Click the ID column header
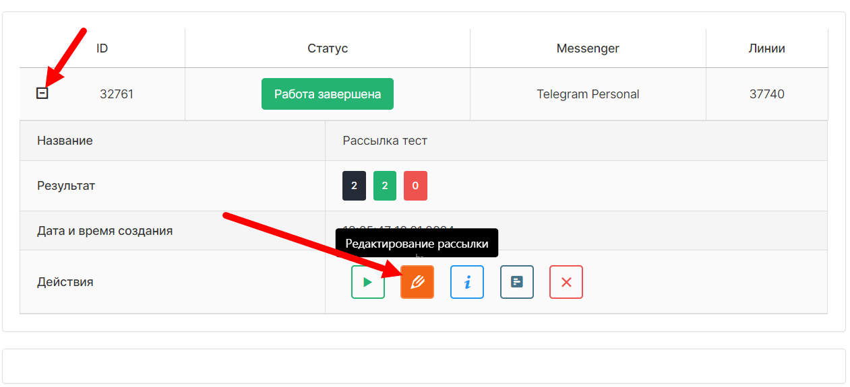The image size is (850, 387). click(x=102, y=48)
